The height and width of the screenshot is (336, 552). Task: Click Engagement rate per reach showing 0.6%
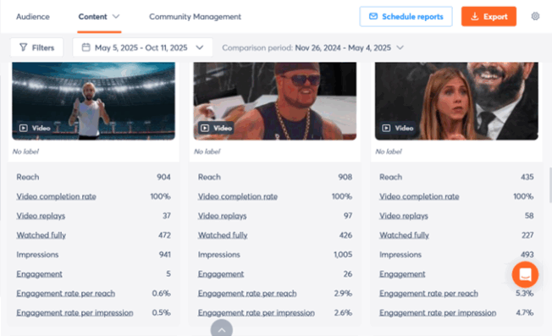66,293
